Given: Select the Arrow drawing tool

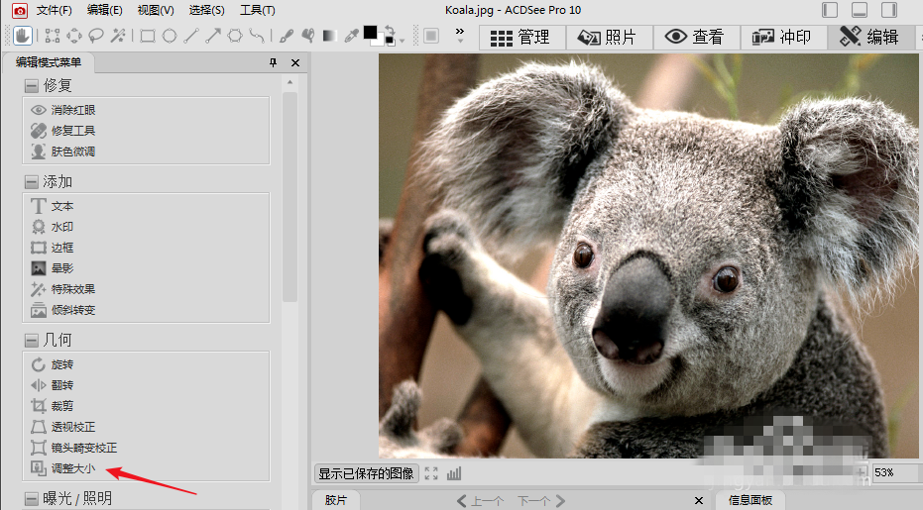Looking at the screenshot, I should point(213,37).
